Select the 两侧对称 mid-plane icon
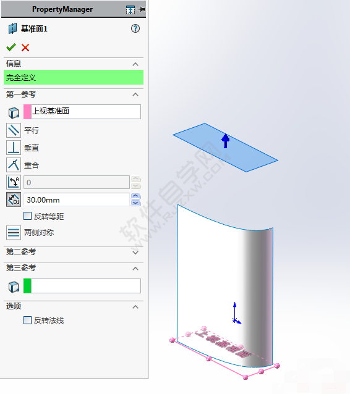 (14, 233)
